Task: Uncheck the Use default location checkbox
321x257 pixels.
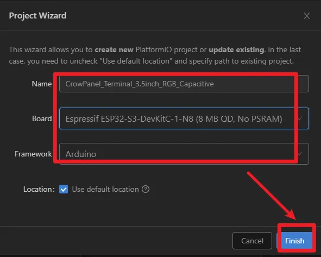Action: [64, 189]
